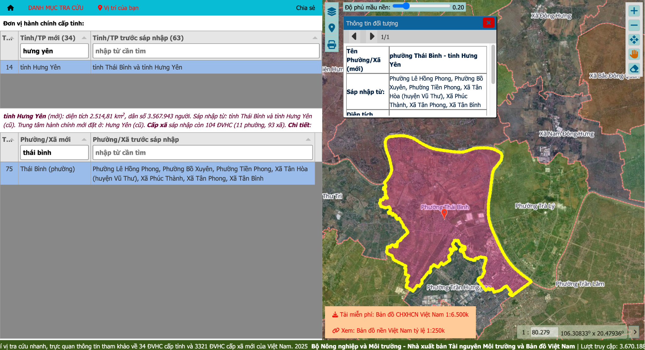Click Phường Trà Lý map label
The width and height of the screenshot is (645, 350).
pos(535,206)
